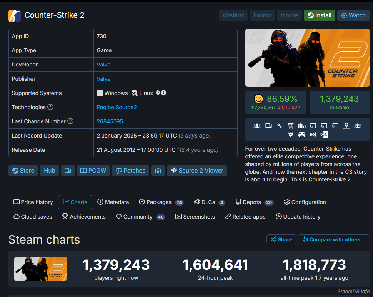This screenshot has width=373, height=297.
Task: View the Update history tab
Action: coord(298,217)
